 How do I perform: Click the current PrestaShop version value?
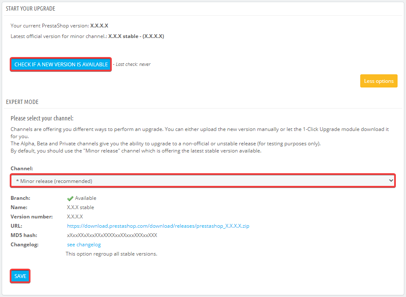click(99, 26)
